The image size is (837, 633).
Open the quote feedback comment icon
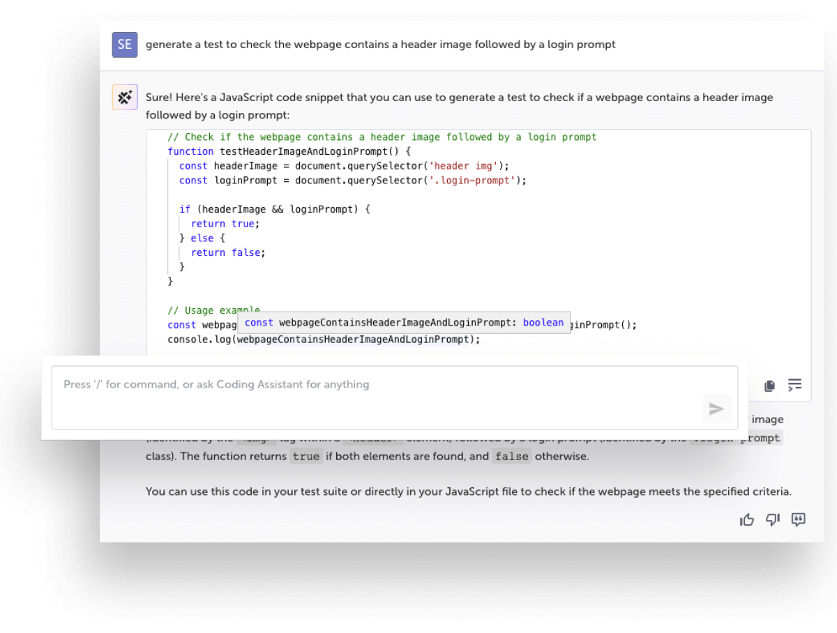(x=798, y=519)
